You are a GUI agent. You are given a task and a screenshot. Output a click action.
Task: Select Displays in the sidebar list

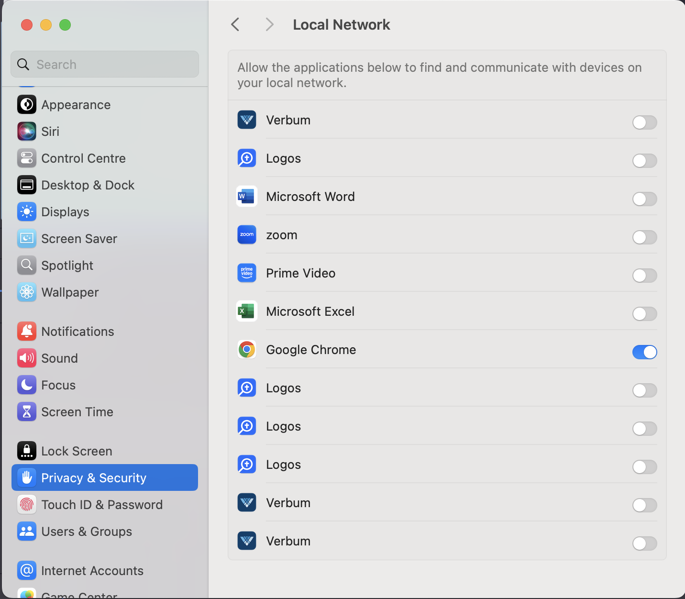pyautogui.click(x=105, y=211)
